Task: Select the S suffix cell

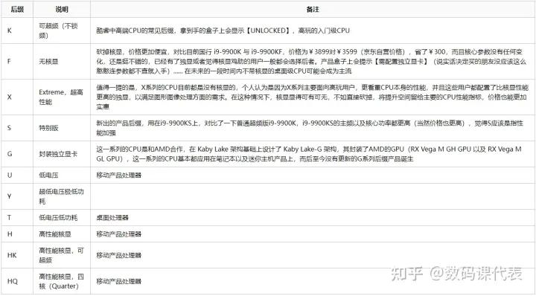Action: pyautogui.click(x=17, y=128)
